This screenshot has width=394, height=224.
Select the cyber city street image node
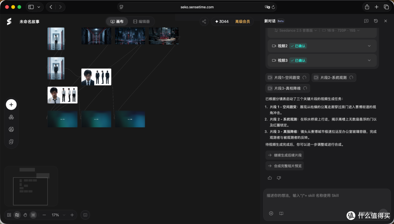[130, 36]
